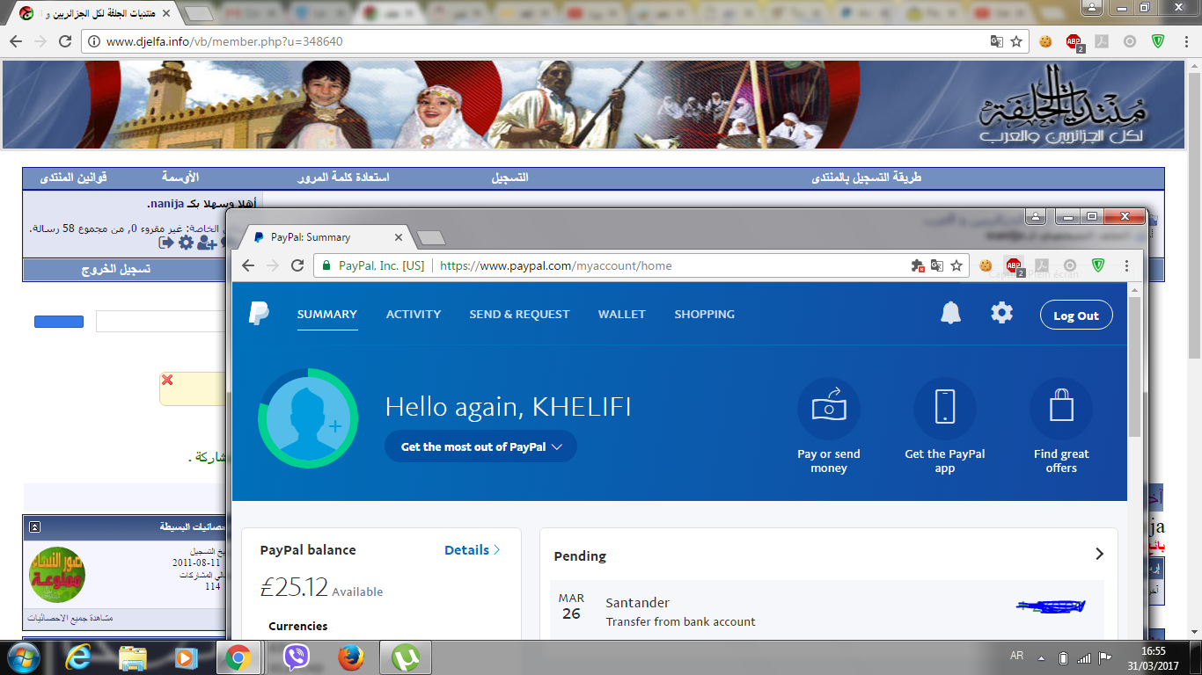Viewport: 1202px width, 675px height.
Task: Open new tab in PayPal window
Action: click(x=430, y=238)
